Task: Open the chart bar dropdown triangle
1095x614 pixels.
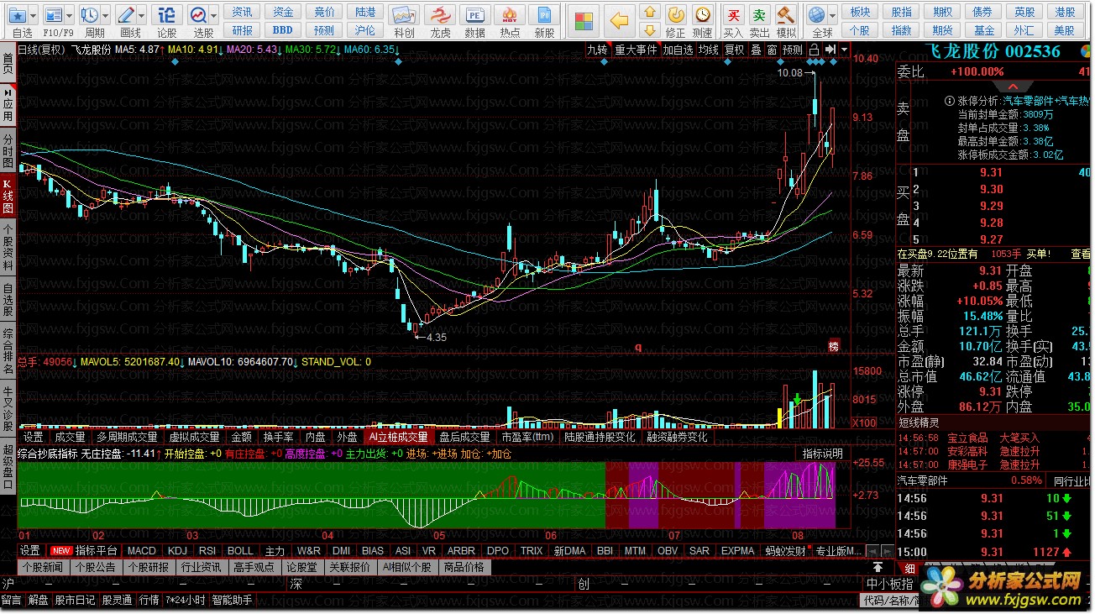Action: (844, 50)
